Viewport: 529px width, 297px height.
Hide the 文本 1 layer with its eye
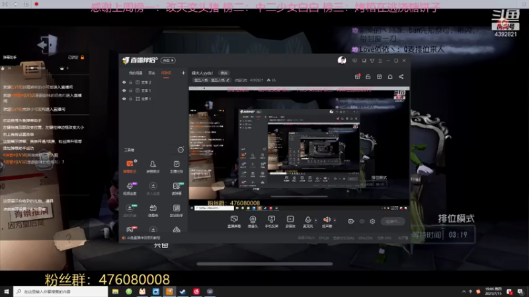point(124,90)
